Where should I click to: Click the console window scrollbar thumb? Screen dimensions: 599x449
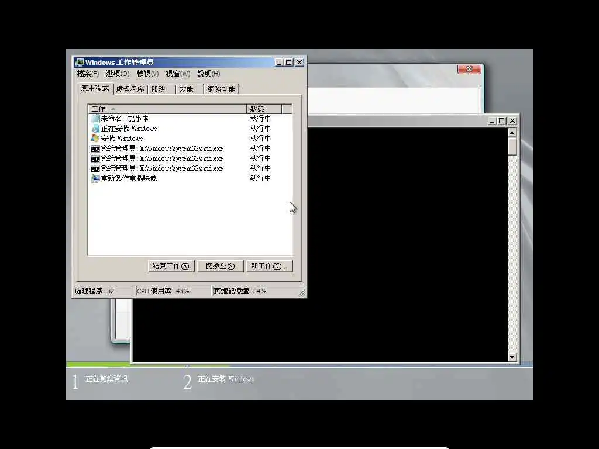click(512, 146)
